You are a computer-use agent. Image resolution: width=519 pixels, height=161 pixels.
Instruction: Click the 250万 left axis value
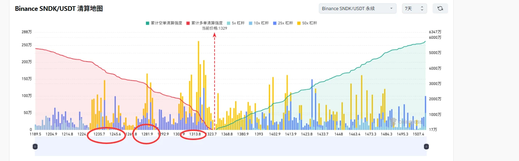(x=27, y=45)
